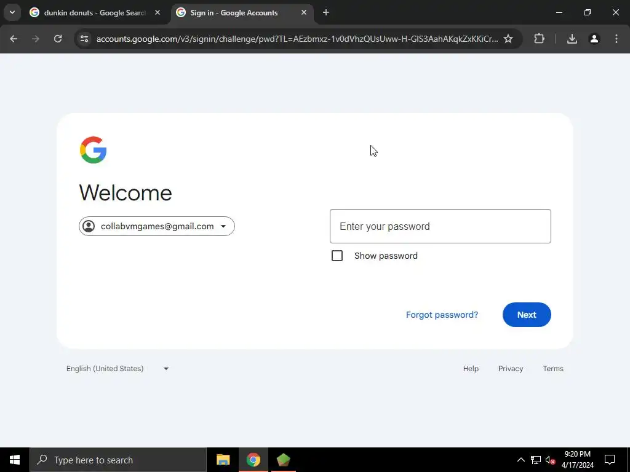Click the taskbar search box
630x472 pixels.
(118, 460)
